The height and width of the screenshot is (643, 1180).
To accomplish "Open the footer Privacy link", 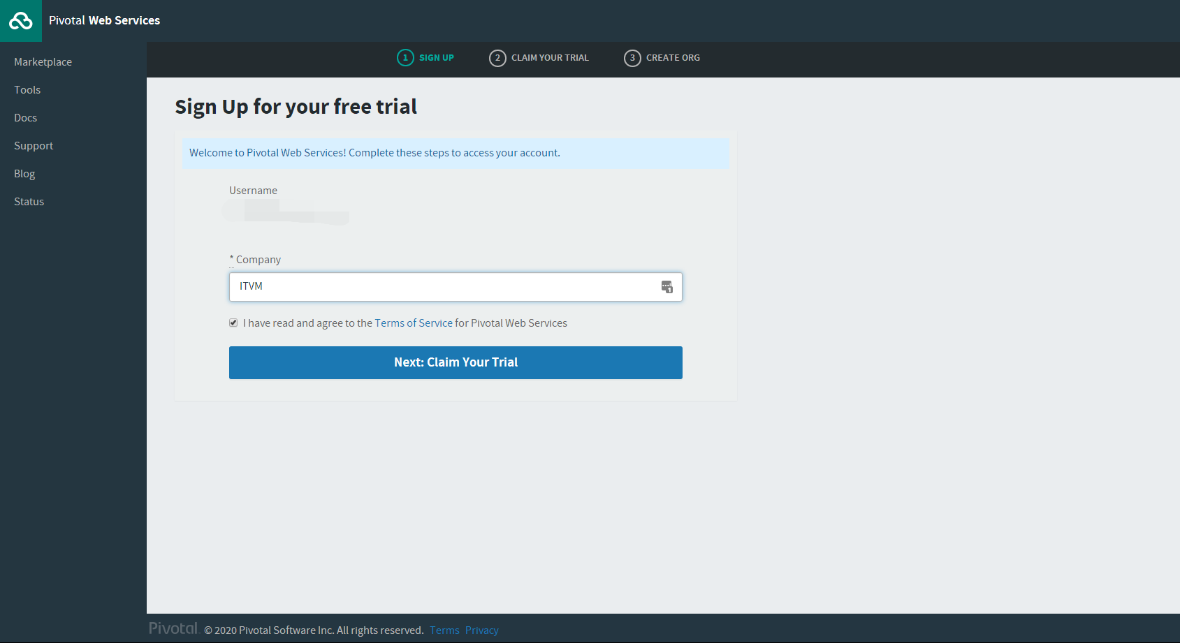I will tap(482, 630).
